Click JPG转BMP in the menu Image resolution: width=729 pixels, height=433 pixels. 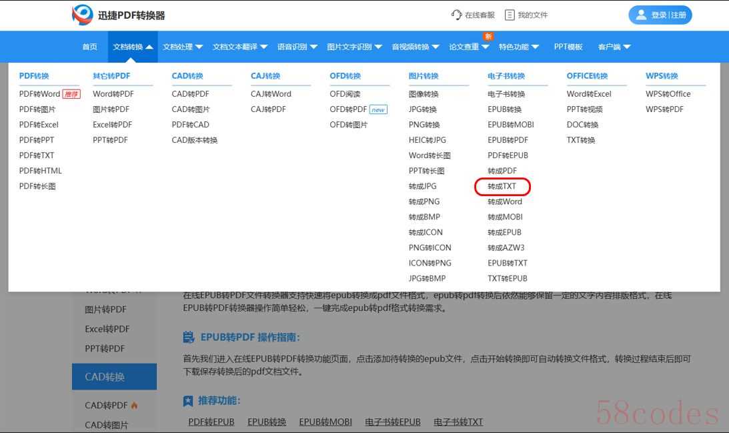(427, 278)
